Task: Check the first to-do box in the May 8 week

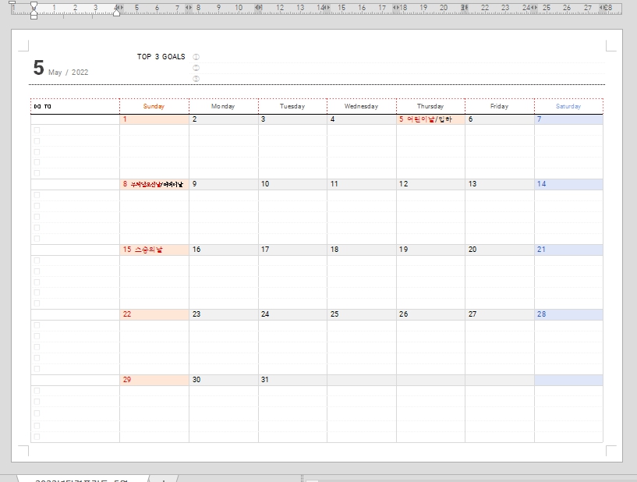Action: tap(37, 195)
